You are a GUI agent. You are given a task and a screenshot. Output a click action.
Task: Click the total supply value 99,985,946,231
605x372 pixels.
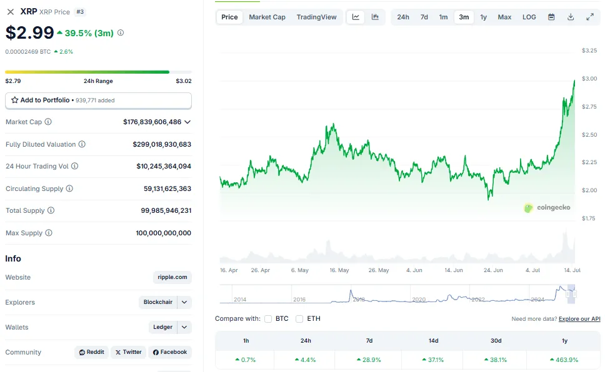pyautogui.click(x=166, y=210)
